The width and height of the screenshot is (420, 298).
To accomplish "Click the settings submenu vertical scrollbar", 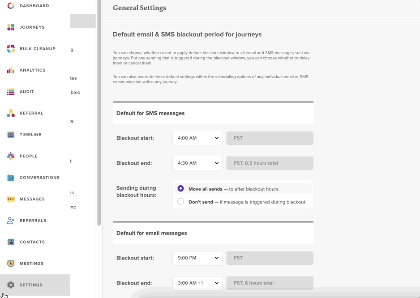I will (x=99, y=112).
